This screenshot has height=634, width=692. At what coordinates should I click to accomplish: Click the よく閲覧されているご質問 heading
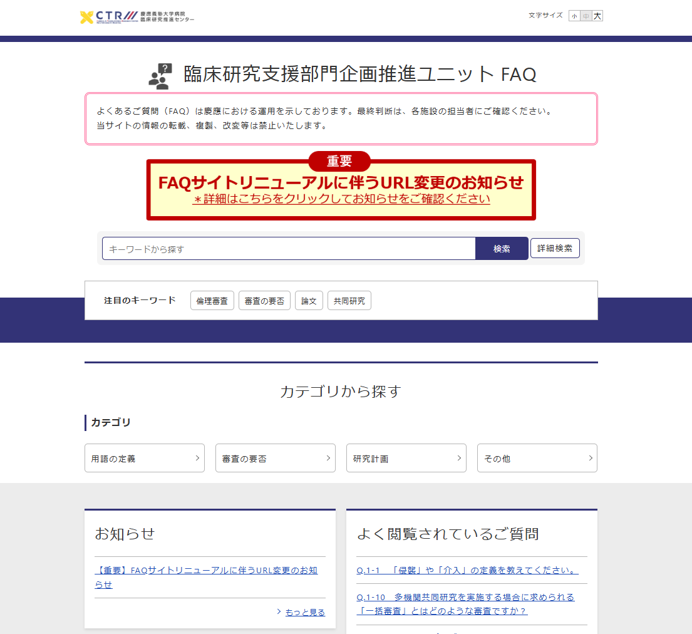click(448, 534)
